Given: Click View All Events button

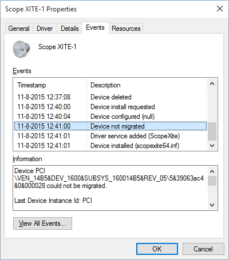Looking at the screenshot, I should point(42,223).
